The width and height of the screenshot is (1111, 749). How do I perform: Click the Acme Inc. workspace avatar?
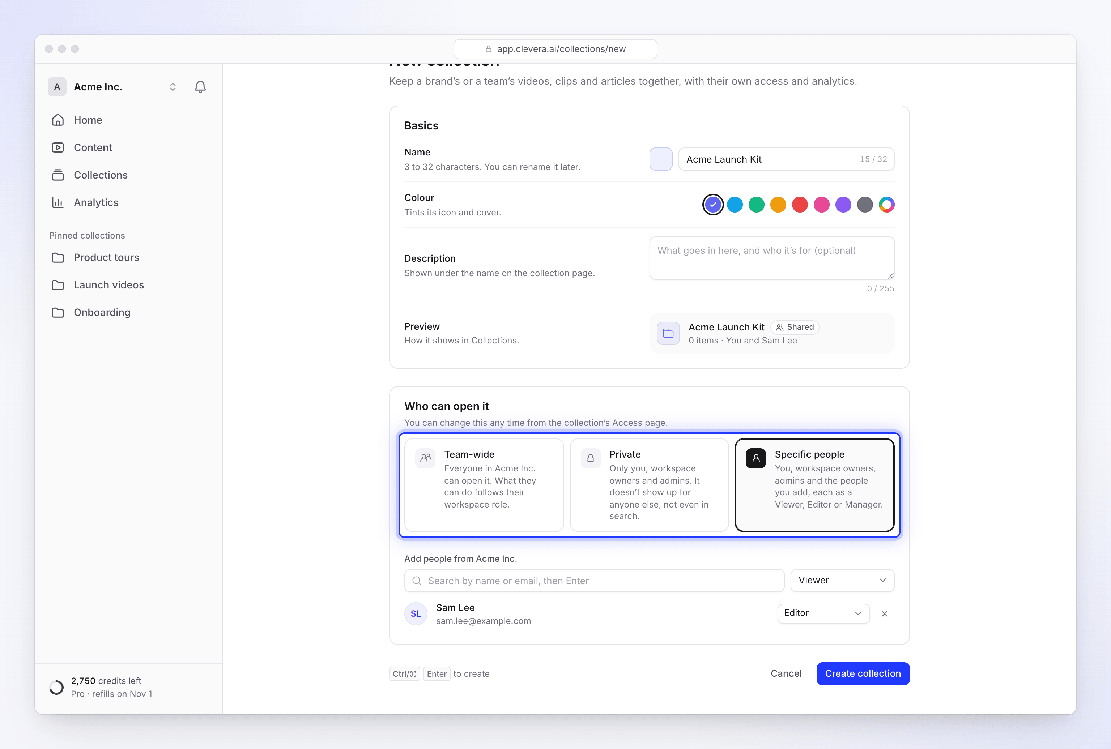(x=57, y=86)
